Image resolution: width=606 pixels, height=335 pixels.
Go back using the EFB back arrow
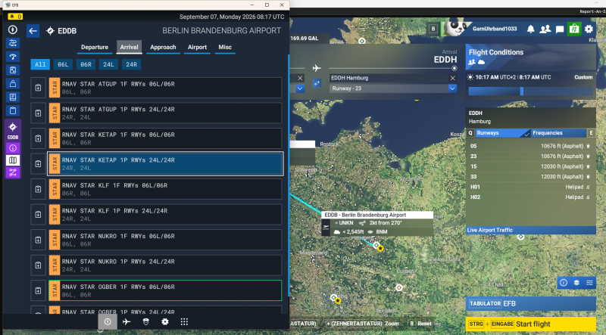pos(33,31)
